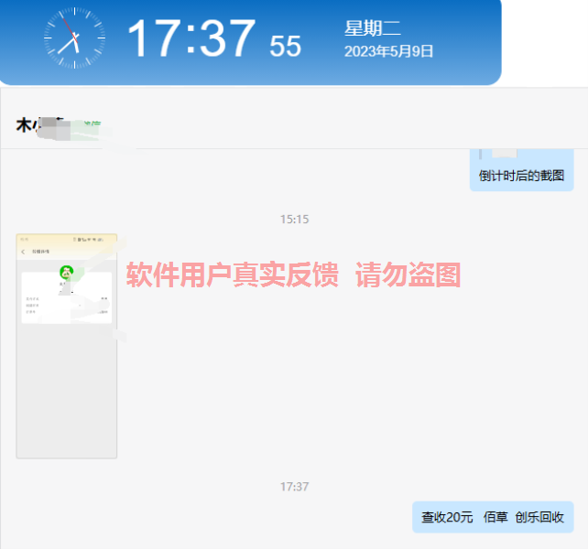This screenshot has height=549, width=588.
Task: Select the 15:15 chat timestamp
Action: coord(294,220)
